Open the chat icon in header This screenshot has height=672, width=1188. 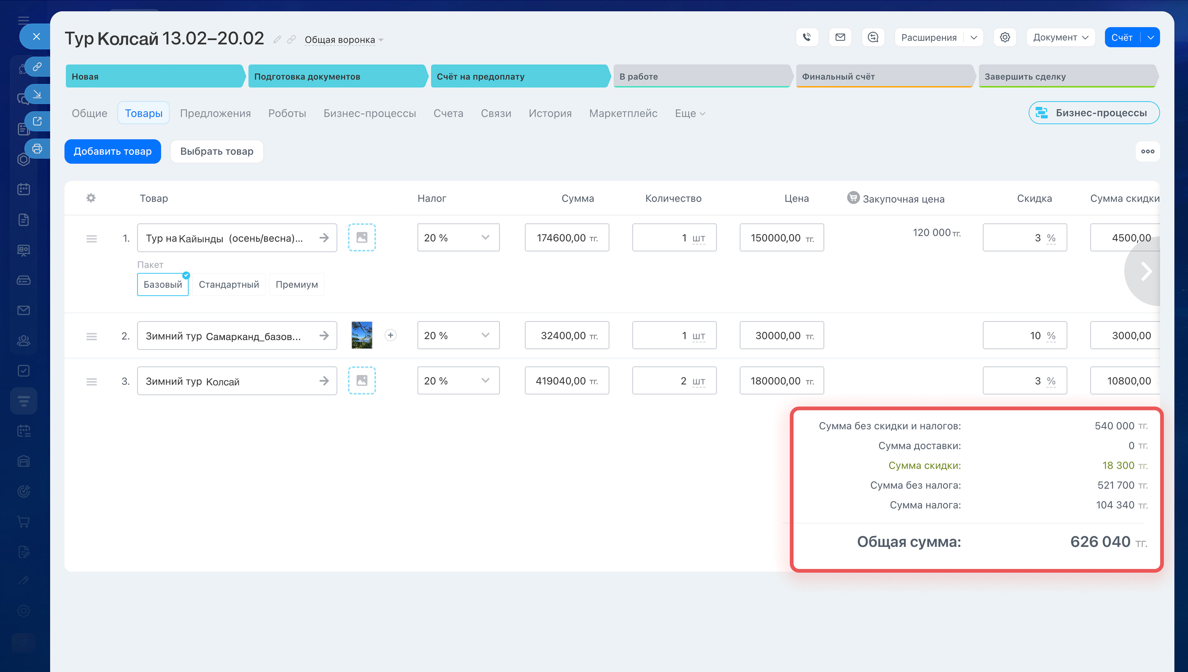point(873,37)
